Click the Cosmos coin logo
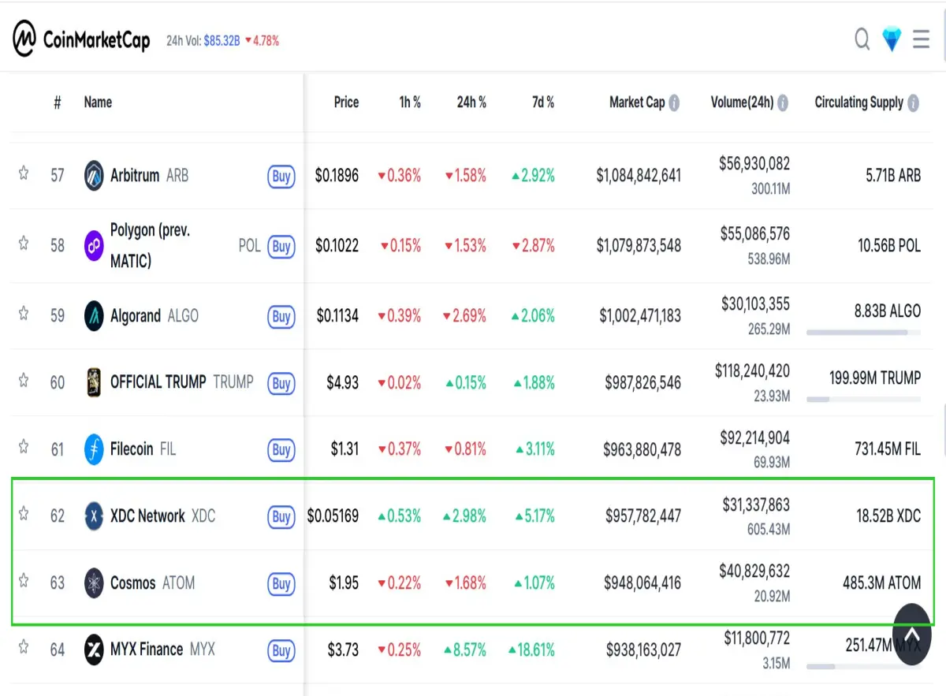Screen dimensions: 946x696 (94, 583)
